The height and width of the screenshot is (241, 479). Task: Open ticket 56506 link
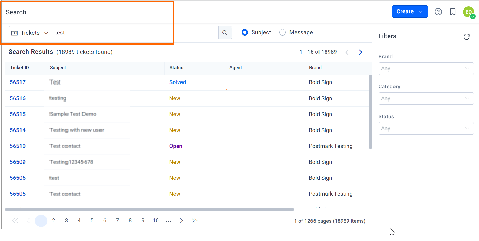coord(18,178)
